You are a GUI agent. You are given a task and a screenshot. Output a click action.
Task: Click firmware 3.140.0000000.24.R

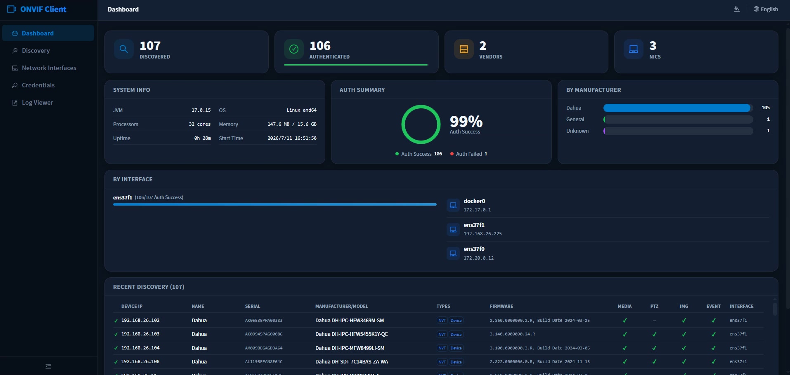pos(512,334)
